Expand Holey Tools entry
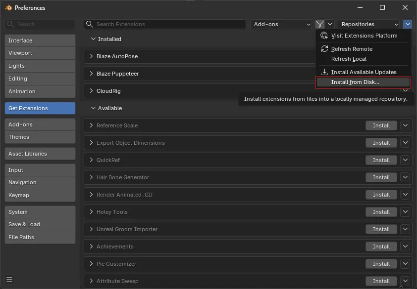Screen dimensions: 417x289 point(91,212)
